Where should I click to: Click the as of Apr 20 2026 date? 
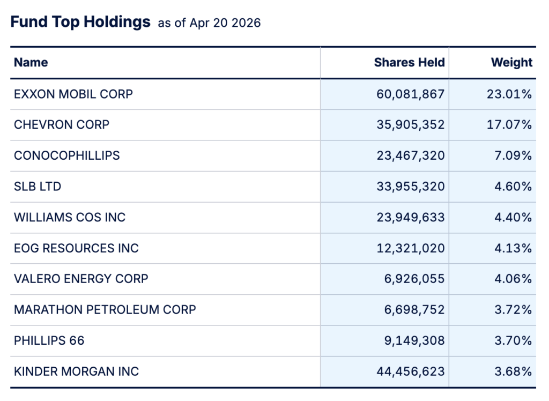pos(209,24)
